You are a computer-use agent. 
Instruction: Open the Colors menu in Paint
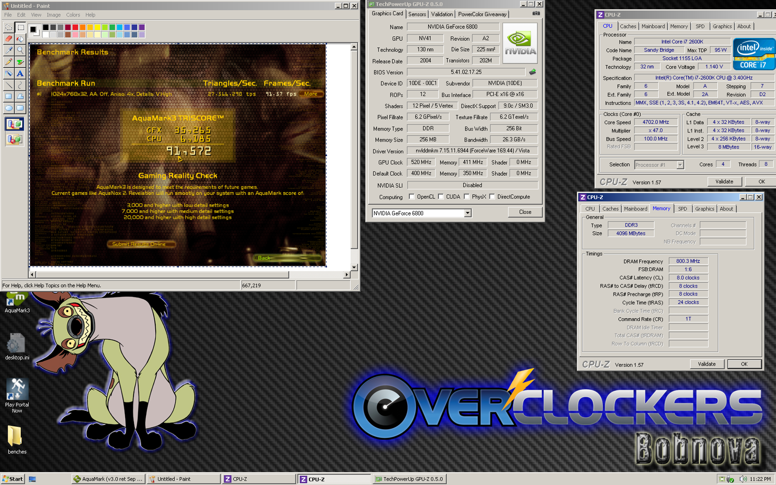73,15
